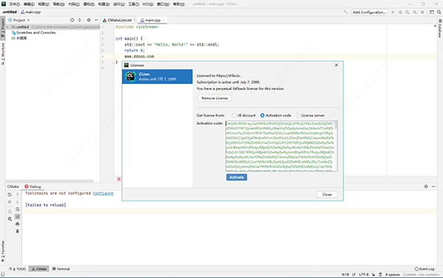Hide the Project tool window
Image resolution: width=443 pixels, height=278 pixels.
coord(96,20)
